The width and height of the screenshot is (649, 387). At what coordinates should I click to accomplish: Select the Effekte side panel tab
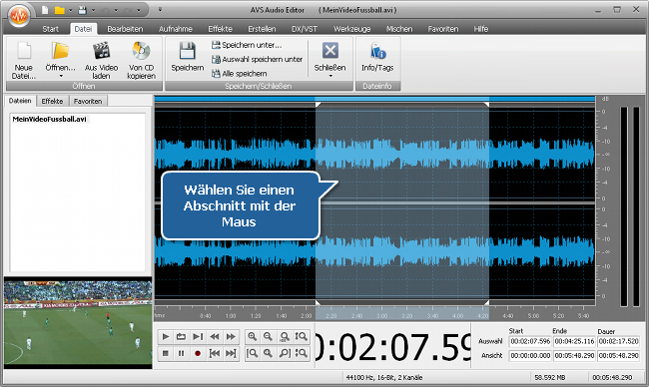[x=52, y=101]
